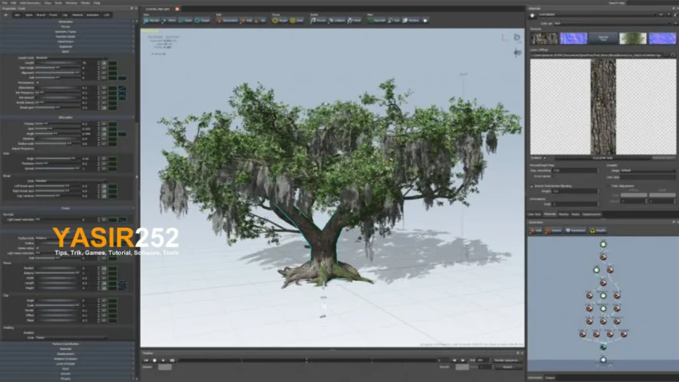Click the camera rotate icon in viewport corner
The width and height of the screenshot is (679, 382).
tap(517, 38)
